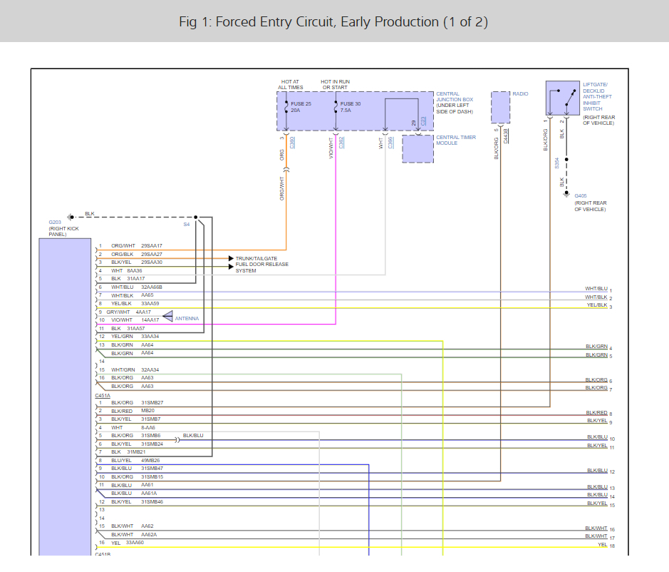
Task: Click the ANTENNA text label
Action: click(187, 319)
